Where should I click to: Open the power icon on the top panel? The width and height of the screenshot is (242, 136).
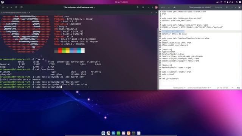click(237, 2)
